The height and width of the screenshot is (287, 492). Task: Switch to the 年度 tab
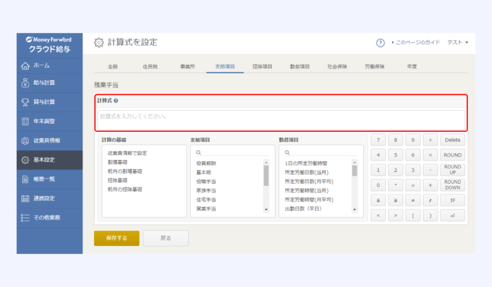click(x=412, y=67)
